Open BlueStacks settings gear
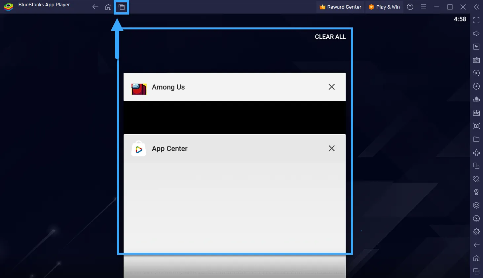Screen dimensions: 483x278 click(476, 232)
